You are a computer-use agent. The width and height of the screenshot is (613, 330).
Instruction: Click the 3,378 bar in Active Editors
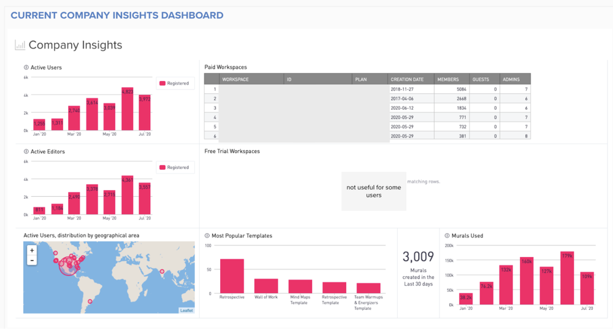93,199
